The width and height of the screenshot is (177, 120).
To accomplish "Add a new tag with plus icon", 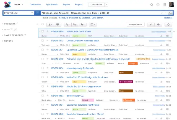I will click(15, 30).
